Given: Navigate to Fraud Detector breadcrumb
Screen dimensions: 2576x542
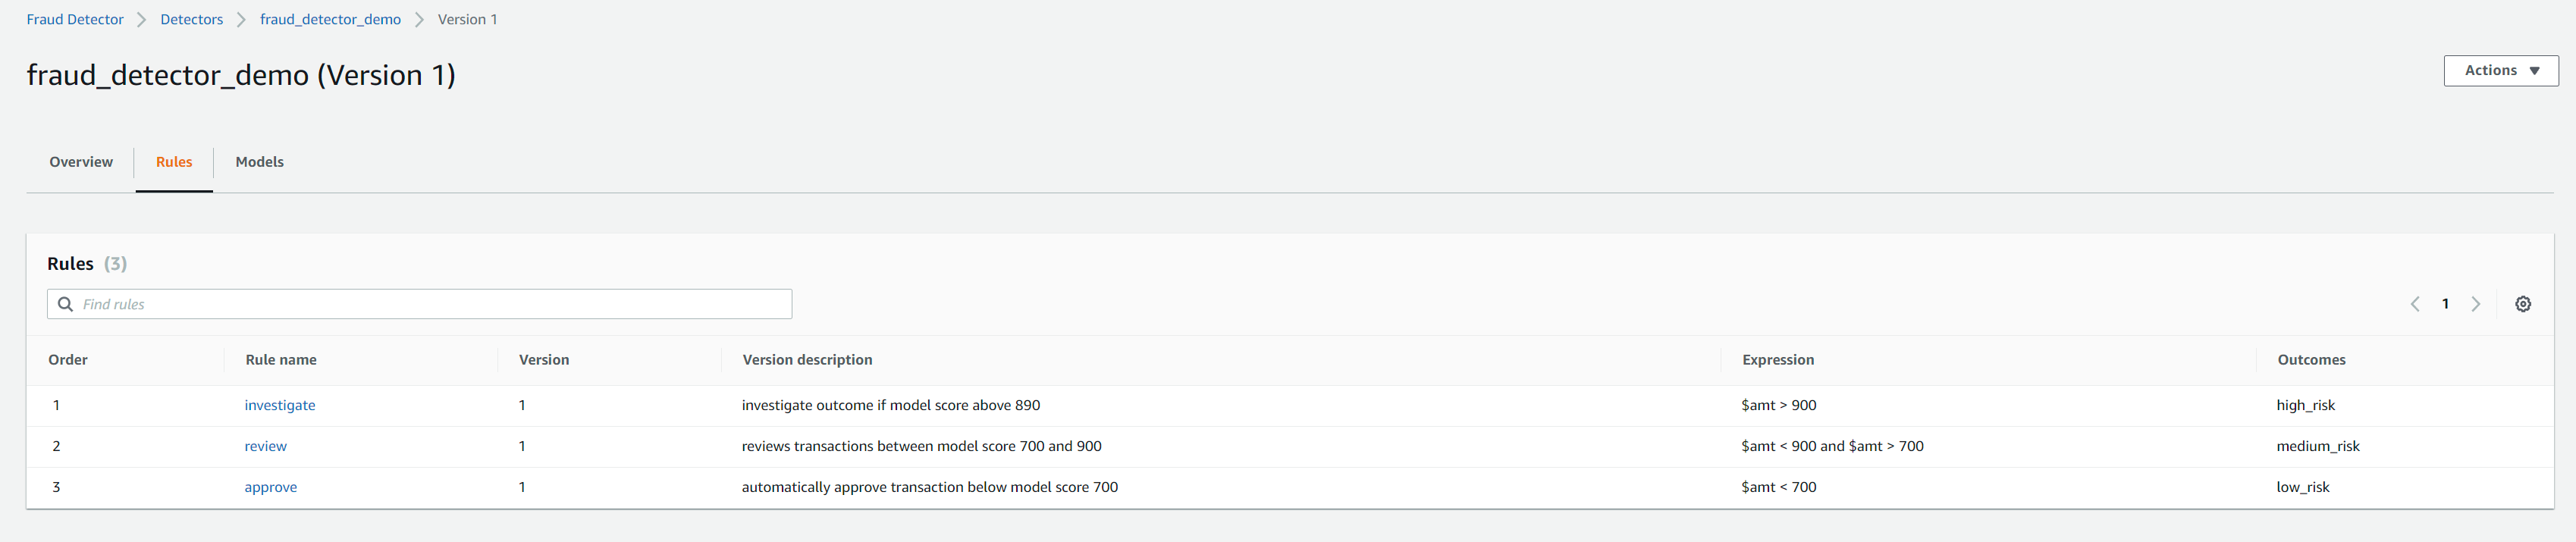Looking at the screenshot, I should pos(75,19).
